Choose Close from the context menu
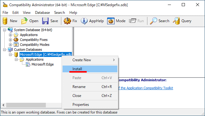 (90, 96)
